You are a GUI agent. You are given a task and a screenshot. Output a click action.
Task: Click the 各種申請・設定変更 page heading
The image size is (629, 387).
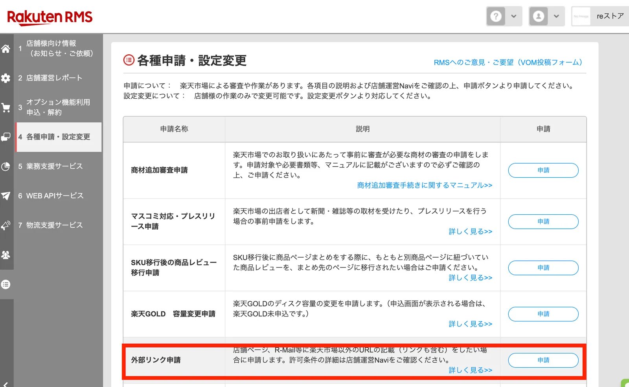pyautogui.click(x=192, y=61)
